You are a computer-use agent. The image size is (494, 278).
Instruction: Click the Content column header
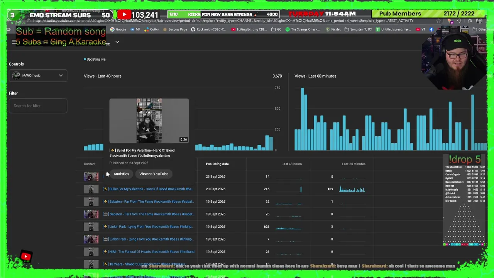pos(90,164)
